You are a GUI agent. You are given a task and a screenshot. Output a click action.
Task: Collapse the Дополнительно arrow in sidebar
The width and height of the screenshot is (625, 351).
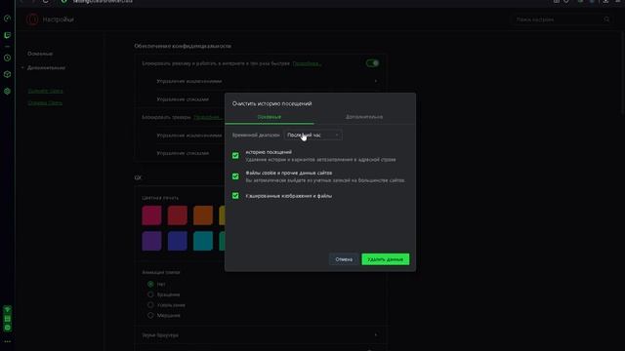(22, 68)
